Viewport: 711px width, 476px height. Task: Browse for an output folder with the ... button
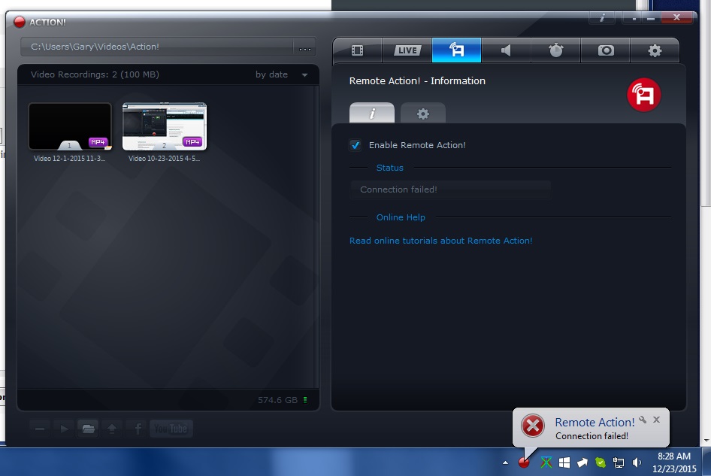tap(305, 47)
